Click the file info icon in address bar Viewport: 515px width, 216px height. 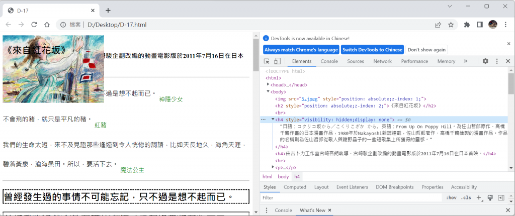click(x=63, y=25)
